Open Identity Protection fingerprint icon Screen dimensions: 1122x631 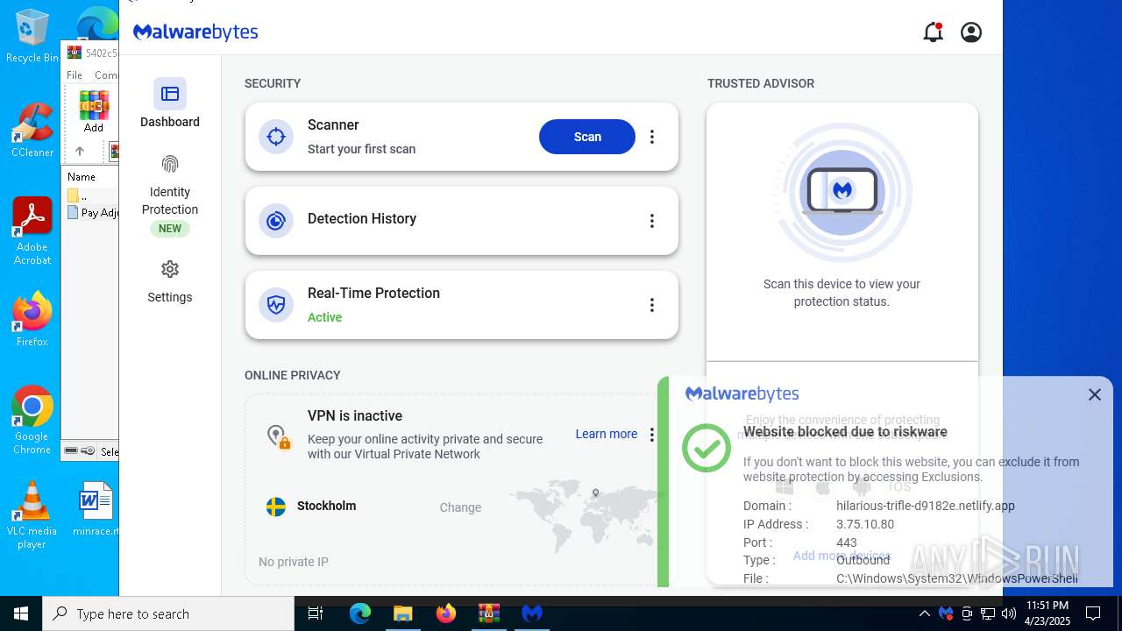click(x=170, y=164)
